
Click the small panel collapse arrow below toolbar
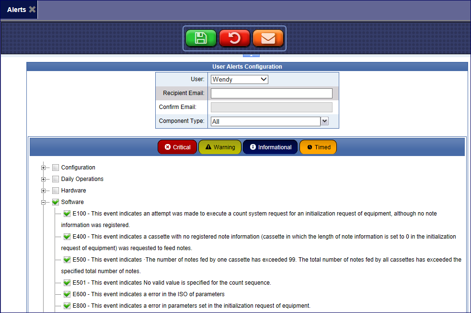(252, 55)
